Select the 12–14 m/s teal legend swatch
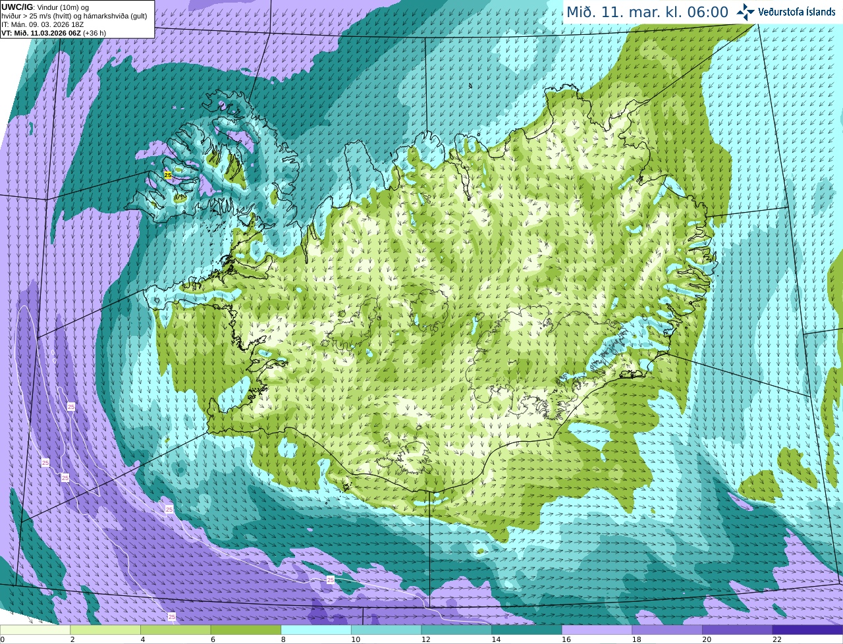 456,630
